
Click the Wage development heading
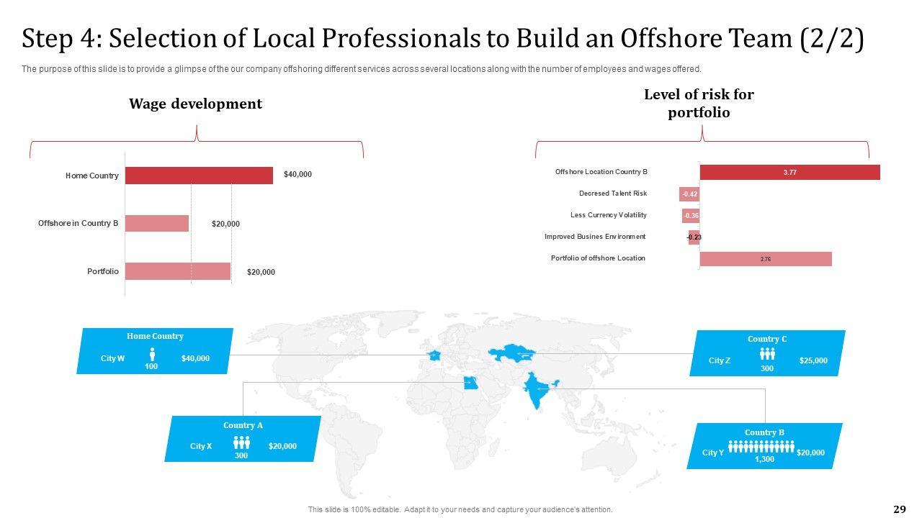coord(195,104)
